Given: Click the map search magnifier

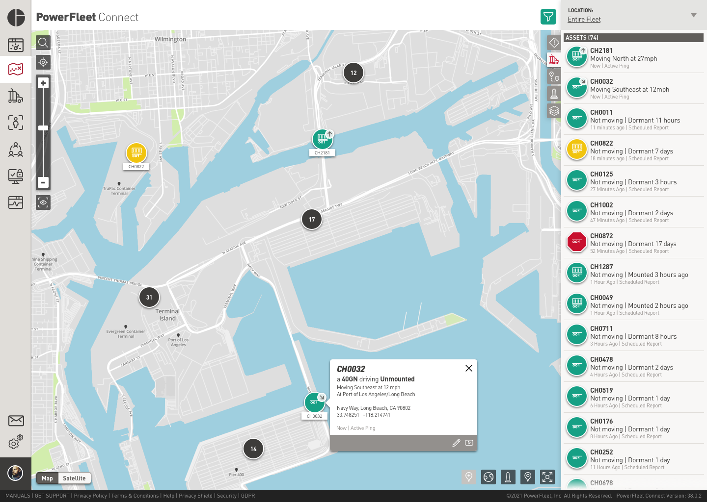Looking at the screenshot, I should (x=43, y=43).
